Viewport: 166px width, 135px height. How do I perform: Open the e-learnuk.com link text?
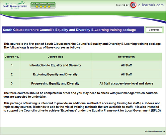[x=151, y=5]
